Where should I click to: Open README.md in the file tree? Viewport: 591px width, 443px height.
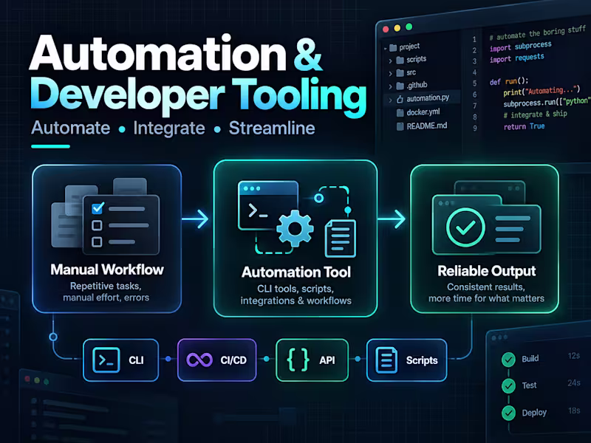[427, 126]
